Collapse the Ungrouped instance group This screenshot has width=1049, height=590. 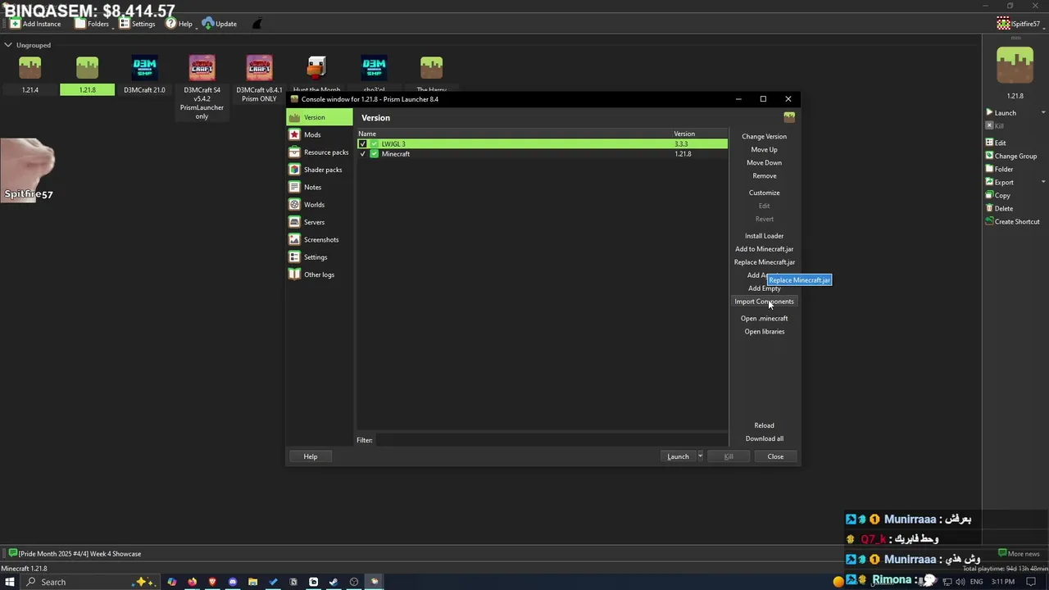tap(8, 45)
